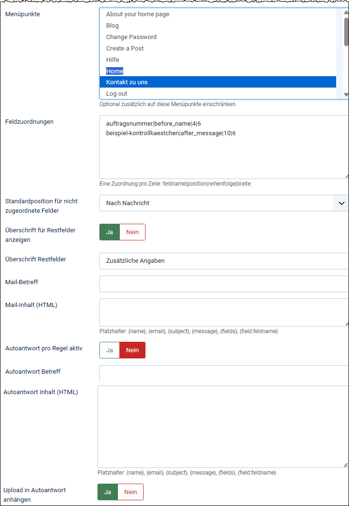The width and height of the screenshot is (349, 506).
Task: Click into Mail-Betreff field
Action: (x=223, y=284)
